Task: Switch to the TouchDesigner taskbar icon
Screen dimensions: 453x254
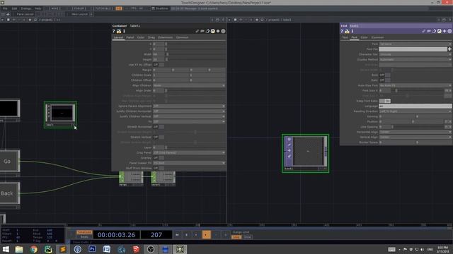Action: click(180, 249)
